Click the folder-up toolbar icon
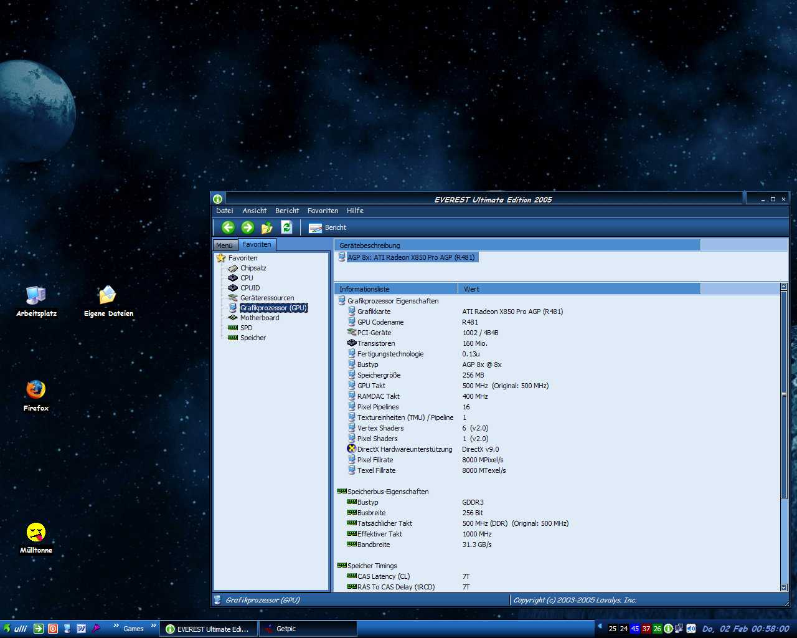Viewport: 797px width, 638px height. [267, 227]
